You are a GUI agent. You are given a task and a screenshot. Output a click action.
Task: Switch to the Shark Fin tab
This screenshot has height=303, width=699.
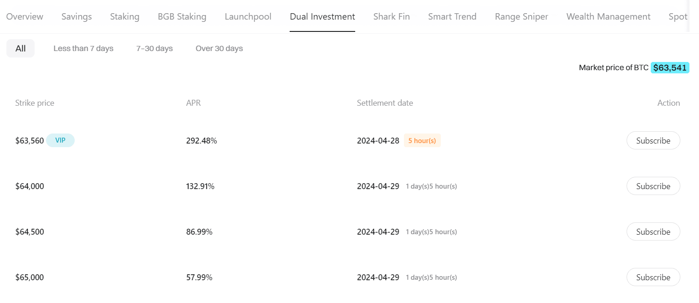[391, 17]
